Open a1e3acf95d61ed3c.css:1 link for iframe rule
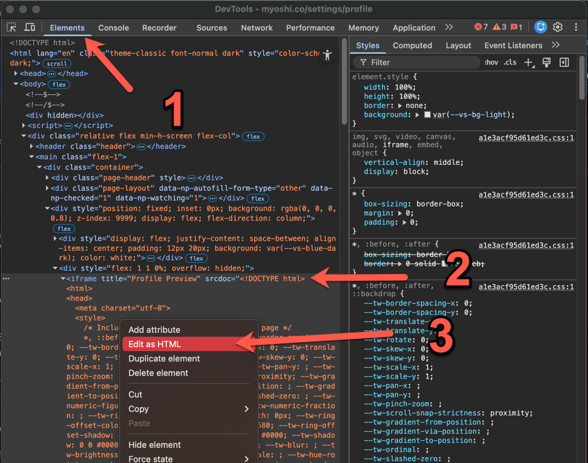 526,138
